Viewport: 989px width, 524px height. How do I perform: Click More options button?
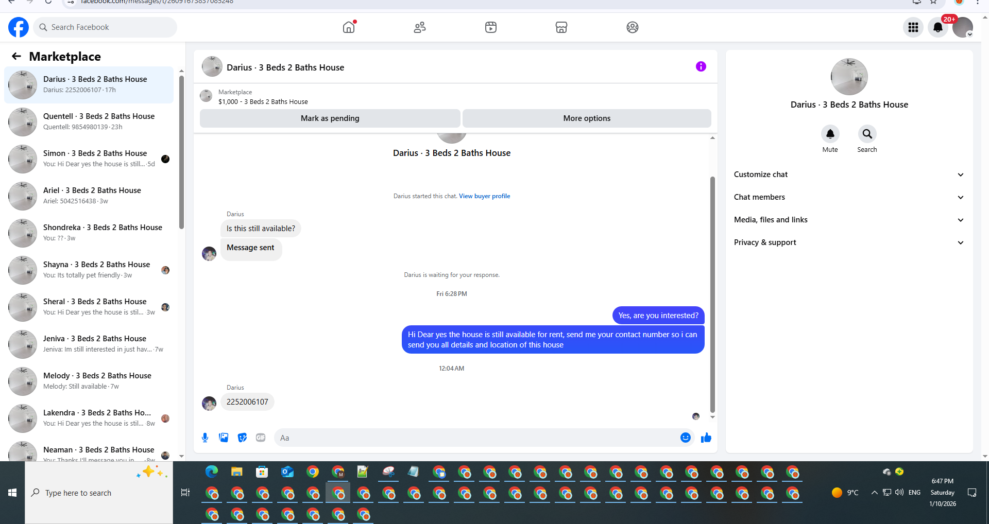click(x=587, y=118)
